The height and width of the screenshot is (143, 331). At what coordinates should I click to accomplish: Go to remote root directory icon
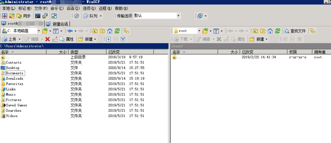point(263,31)
